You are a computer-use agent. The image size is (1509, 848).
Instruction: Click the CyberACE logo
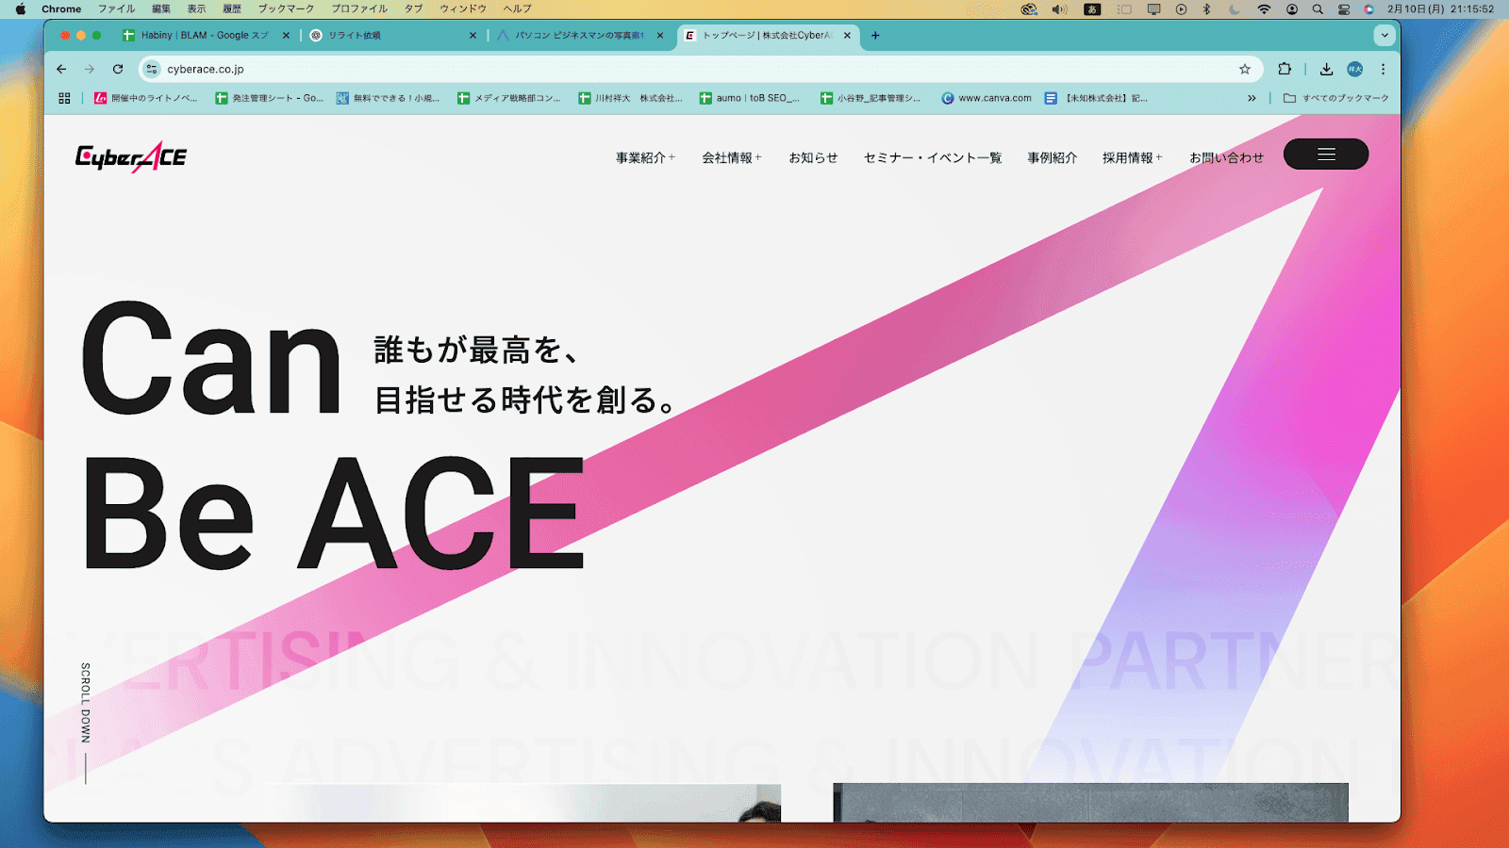click(131, 157)
